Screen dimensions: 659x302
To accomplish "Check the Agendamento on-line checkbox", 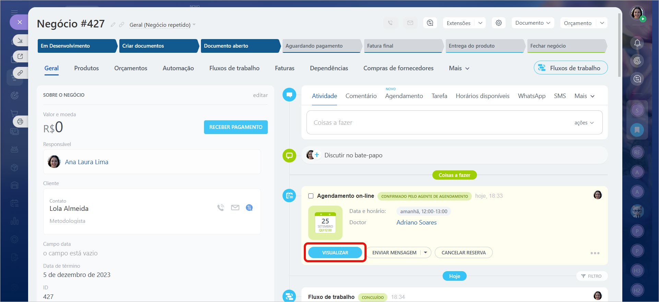I will (311, 196).
